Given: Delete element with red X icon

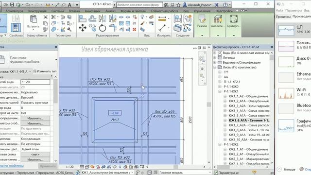Looking at the screenshot, I should [135, 29].
